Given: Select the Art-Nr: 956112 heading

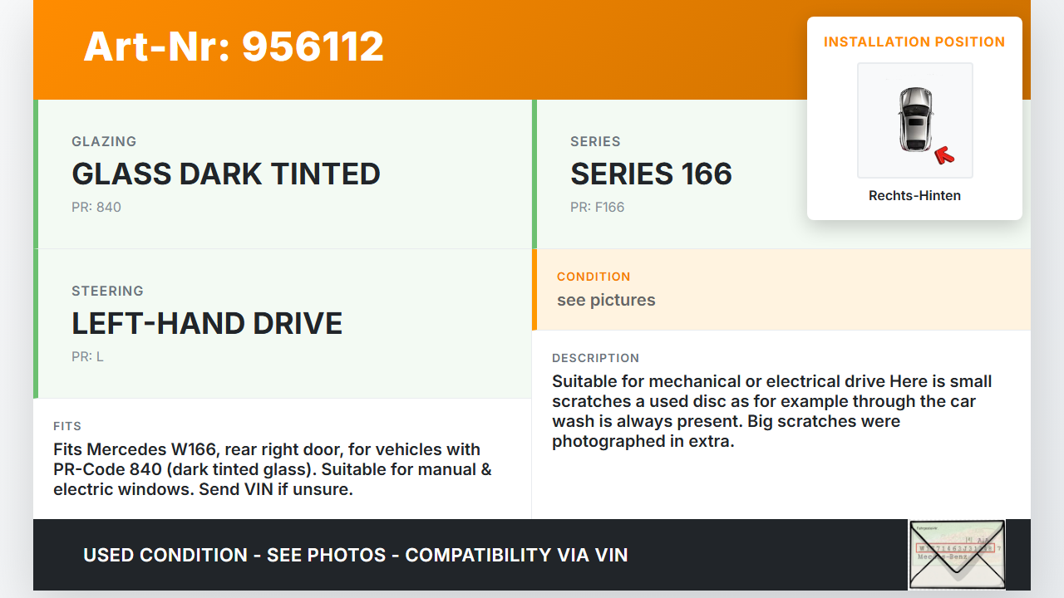Looking at the screenshot, I should [x=234, y=47].
